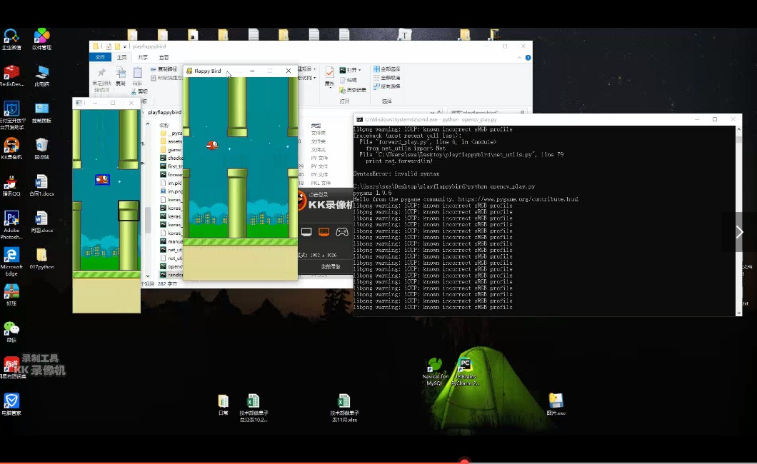Click the search box in Explorer window
The width and height of the screenshot is (757, 464).
(488, 112)
